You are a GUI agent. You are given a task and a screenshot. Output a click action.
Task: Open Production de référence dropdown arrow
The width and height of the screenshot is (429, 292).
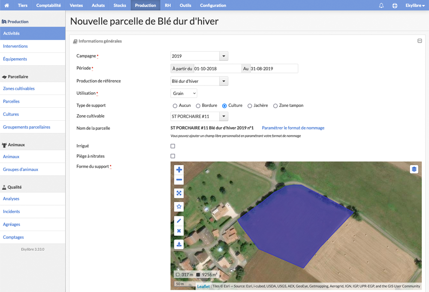(224, 81)
